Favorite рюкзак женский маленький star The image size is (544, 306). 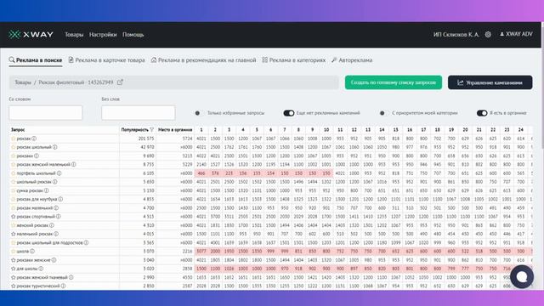[14, 164]
